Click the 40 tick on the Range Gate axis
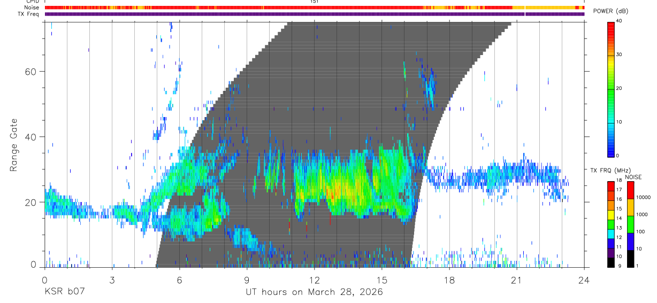 coord(29,137)
